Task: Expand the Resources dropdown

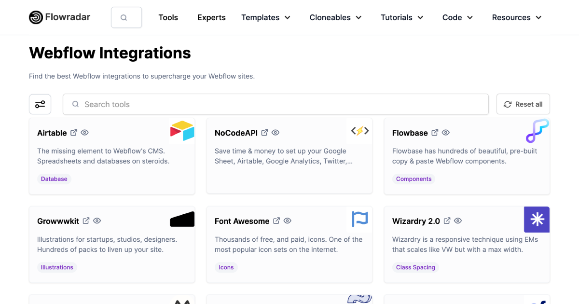Action: [x=516, y=17]
